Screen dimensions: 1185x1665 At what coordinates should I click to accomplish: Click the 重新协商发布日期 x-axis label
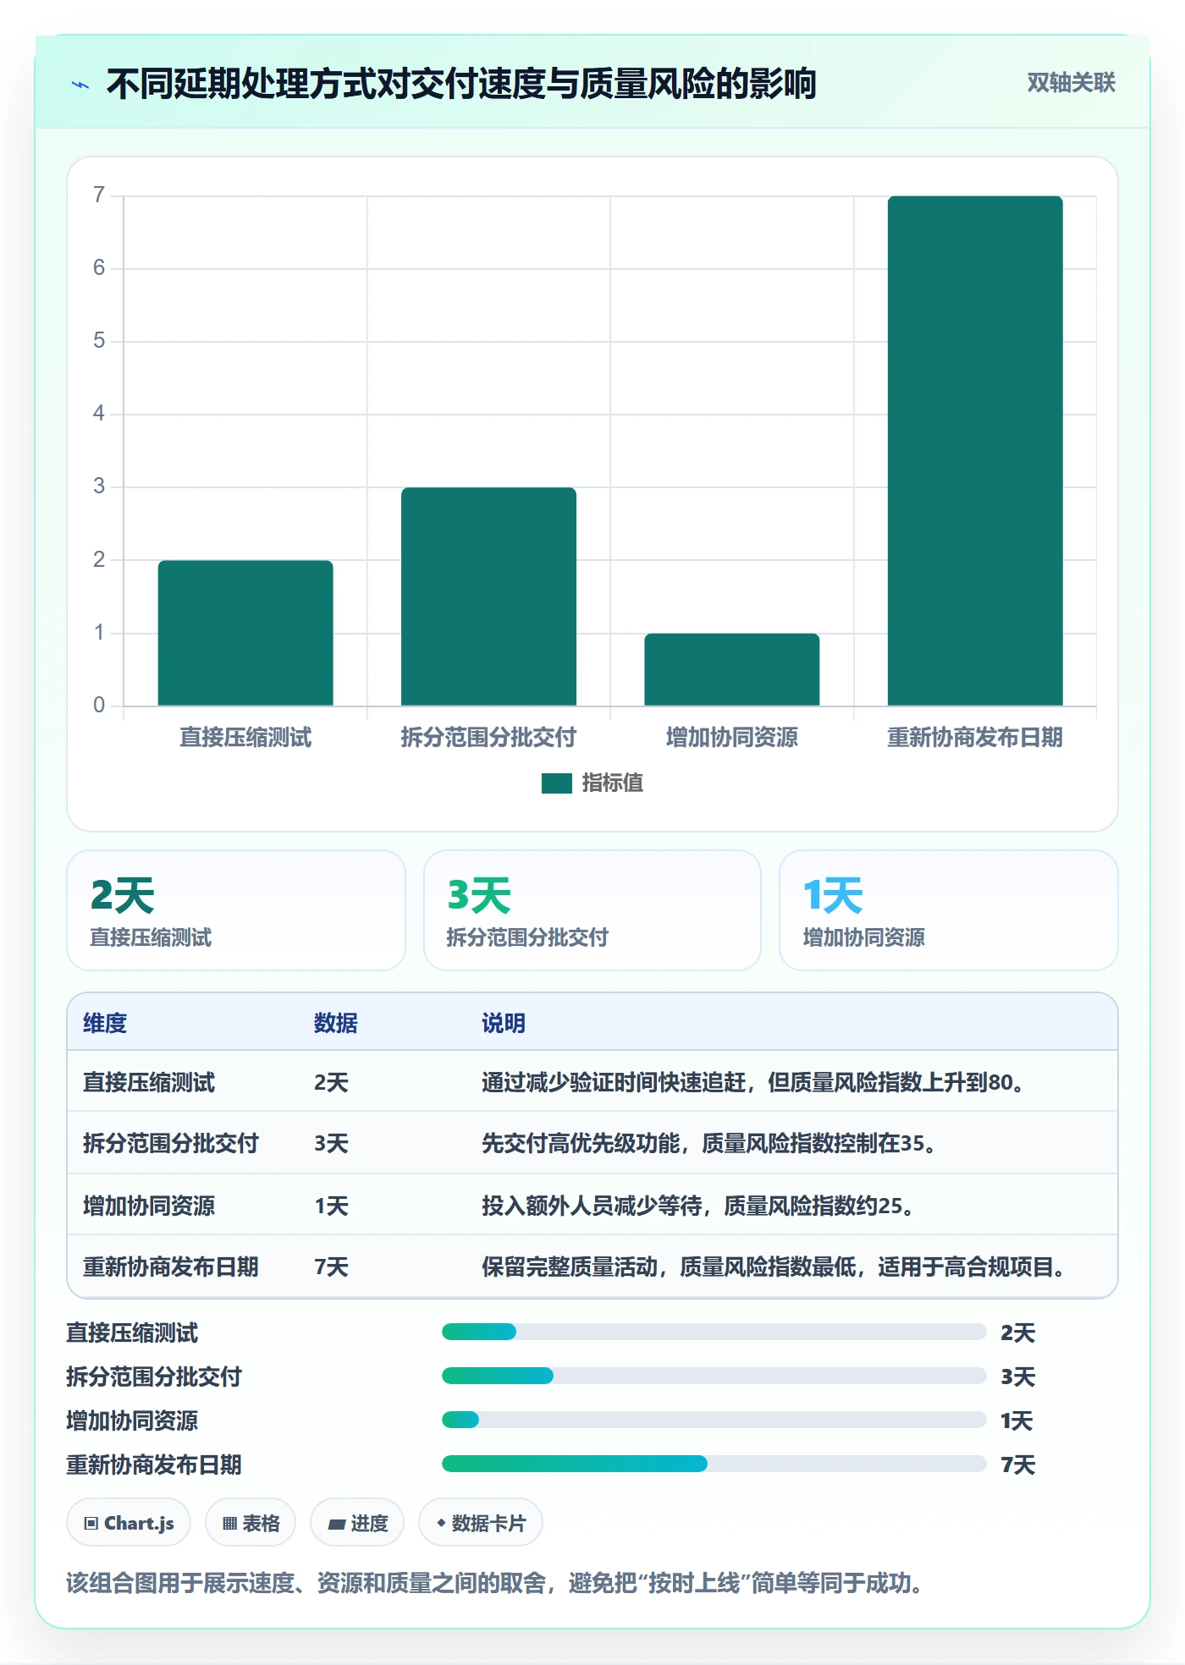point(975,738)
